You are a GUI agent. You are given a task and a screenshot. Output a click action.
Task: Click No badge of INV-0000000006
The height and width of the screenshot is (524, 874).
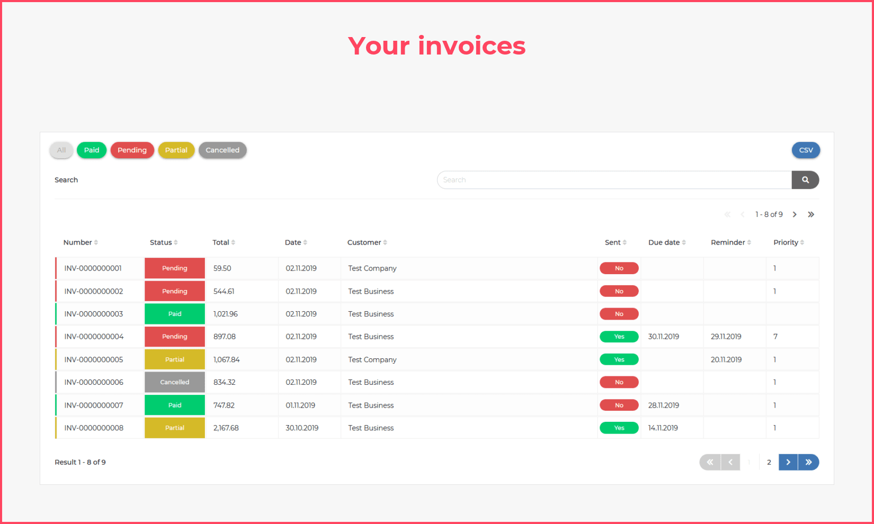pyautogui.click(x=619, y=382)
